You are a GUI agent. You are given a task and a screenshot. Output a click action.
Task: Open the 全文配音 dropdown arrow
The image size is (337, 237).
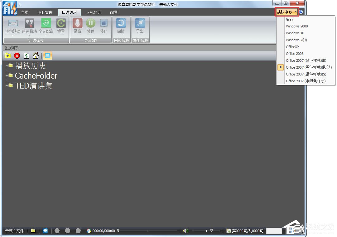pos(46,35)
